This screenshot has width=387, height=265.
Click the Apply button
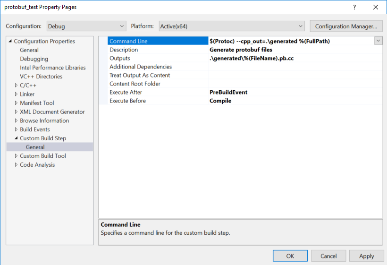click(366, 256)
